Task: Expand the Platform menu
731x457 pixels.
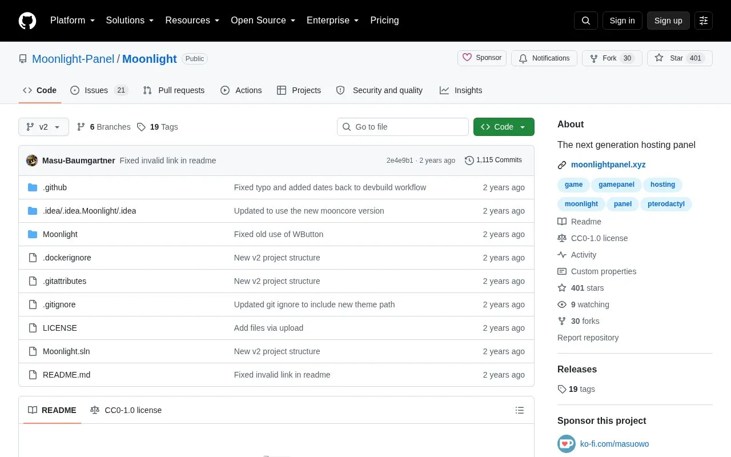Action: point(73,21)
